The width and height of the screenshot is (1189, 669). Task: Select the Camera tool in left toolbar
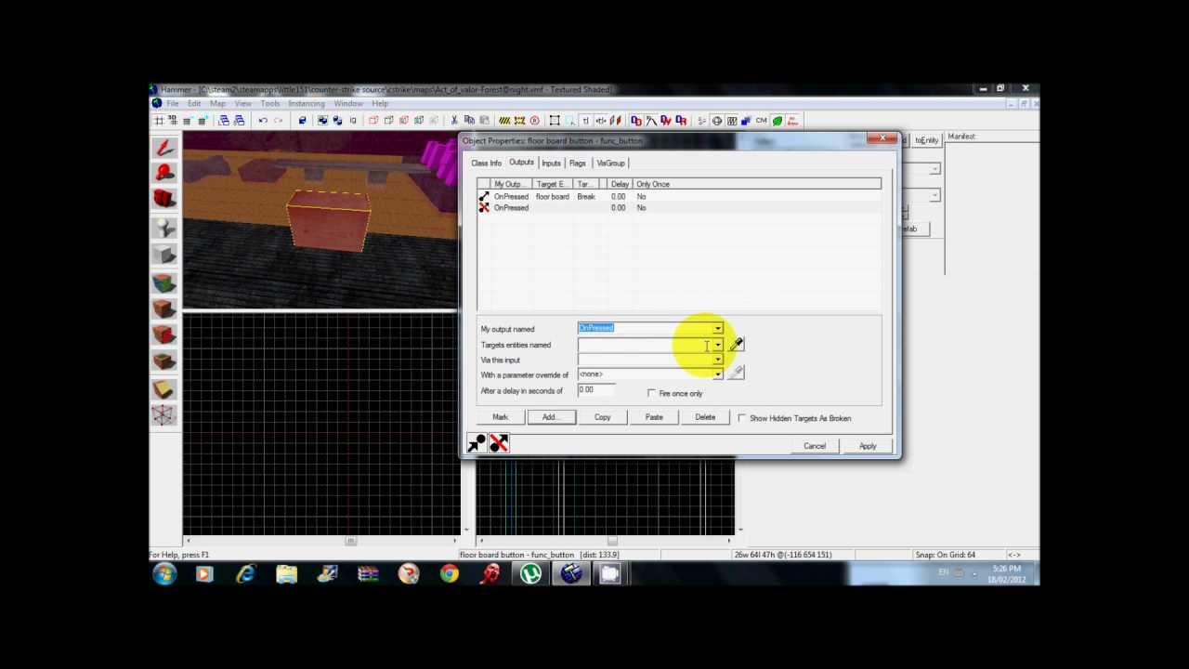pyautogui.click(x=164, y=199)
